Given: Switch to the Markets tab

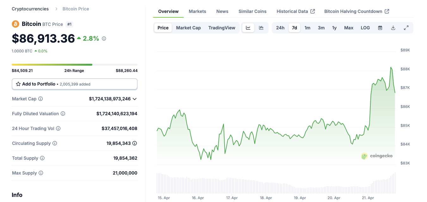Looking at the screenshot, I should (197, 11).
